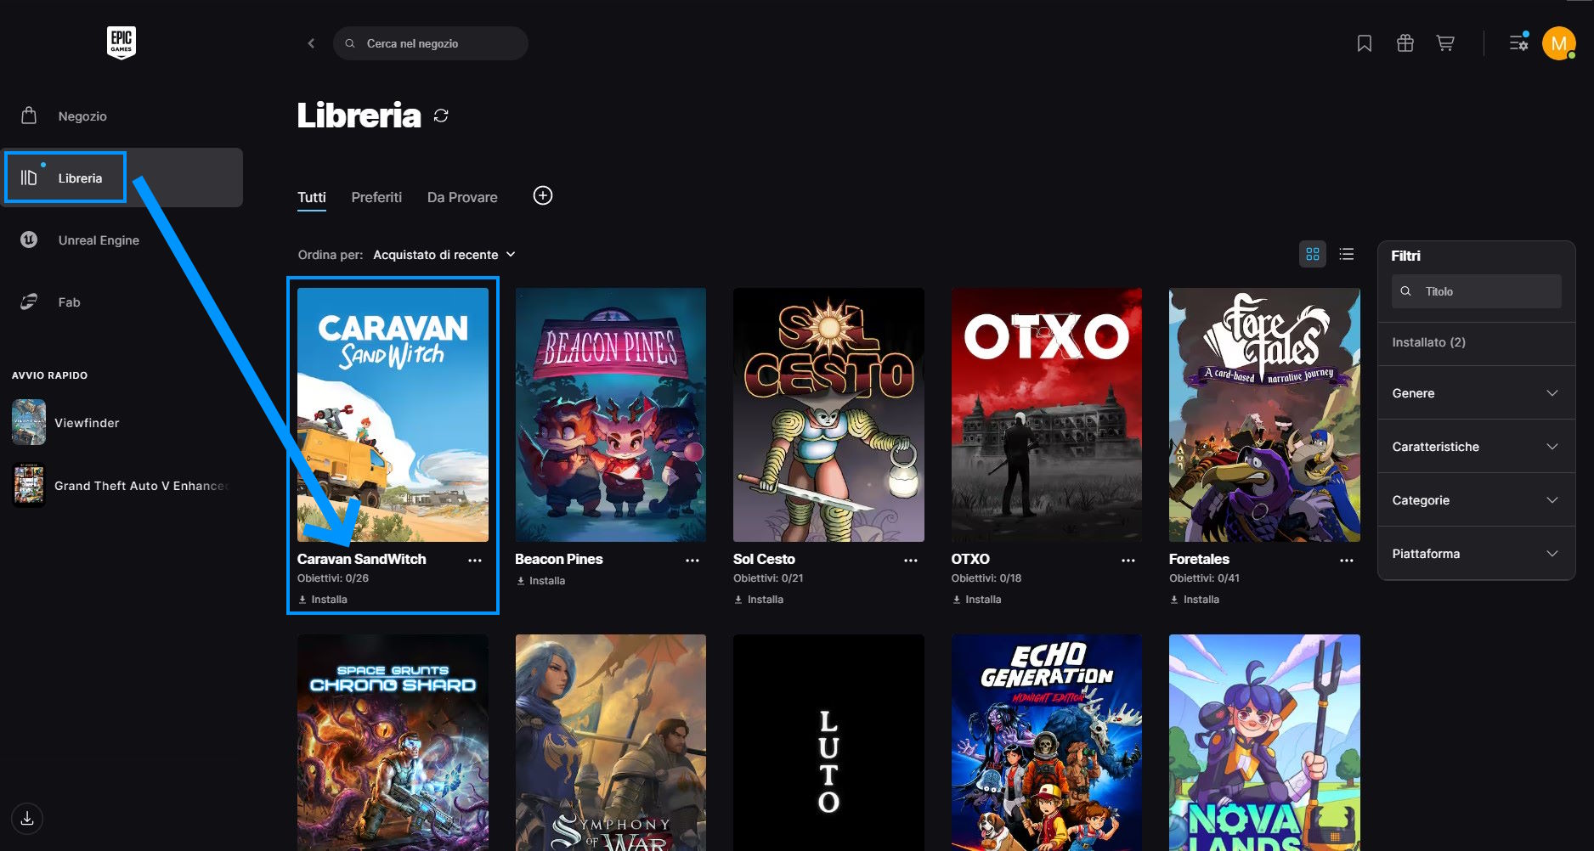Open Unreal Engine in the sidebar
The image size is (1594, 851).
click(x=122, y=240)
